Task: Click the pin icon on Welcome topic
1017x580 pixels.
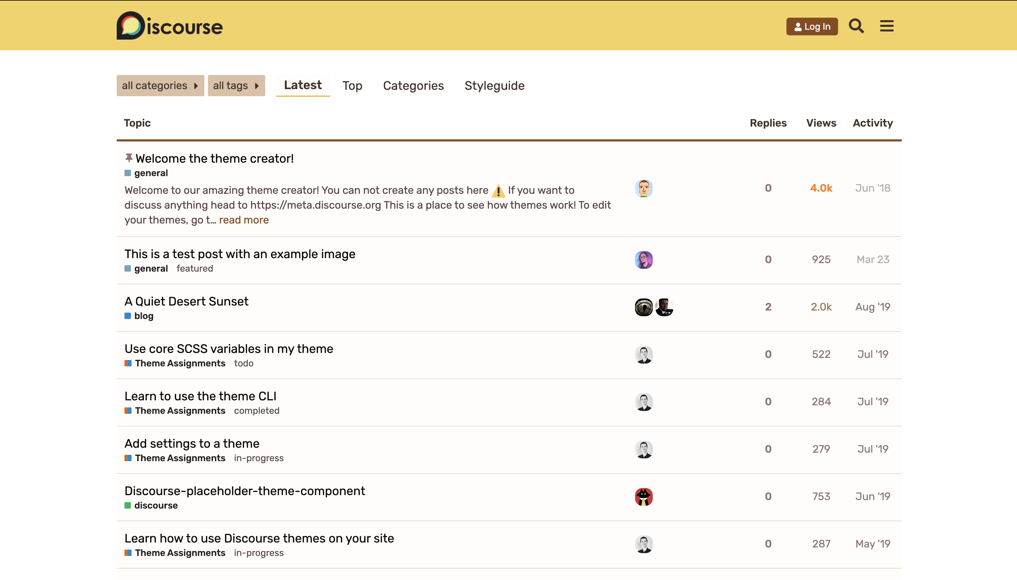Action: [x=129, y=158]
